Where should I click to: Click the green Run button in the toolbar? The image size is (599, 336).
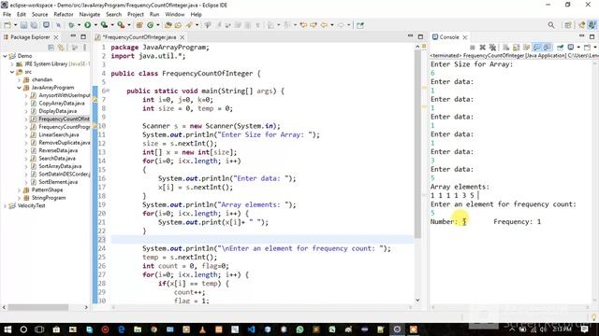[87, 25]
